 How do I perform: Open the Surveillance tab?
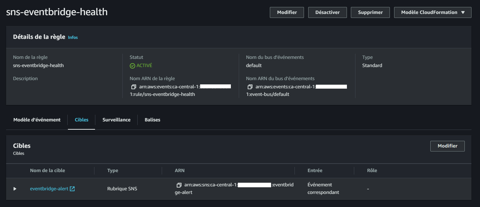pos(116,120)
